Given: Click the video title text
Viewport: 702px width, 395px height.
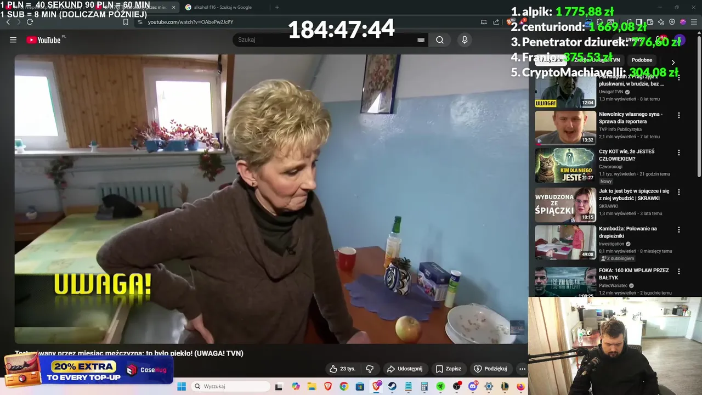Looking at the screenshot, I should point(129,353).
